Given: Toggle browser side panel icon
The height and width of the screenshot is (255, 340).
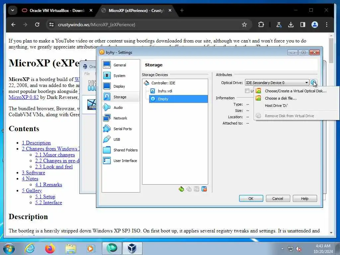Looking at the screenshot, I should [303, 25].
